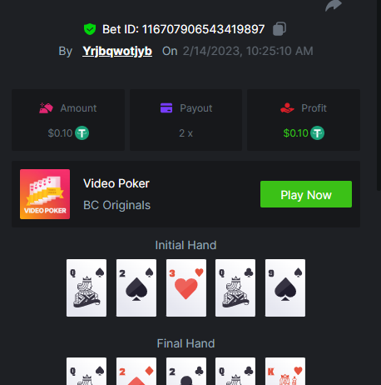This screenshot has width=381, height=385.
Task: Open the Video Poker game thumbnail
Action: click(45, 194)
